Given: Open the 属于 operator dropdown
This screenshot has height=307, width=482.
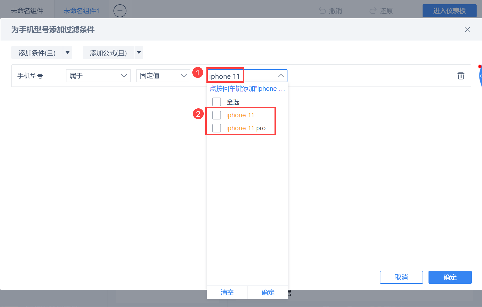Looking at the screenshot, I should click(98, 76).
